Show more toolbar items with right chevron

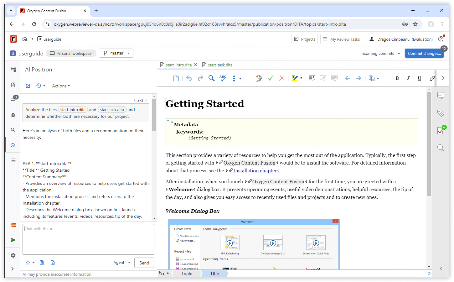click(x=443, y=78)
